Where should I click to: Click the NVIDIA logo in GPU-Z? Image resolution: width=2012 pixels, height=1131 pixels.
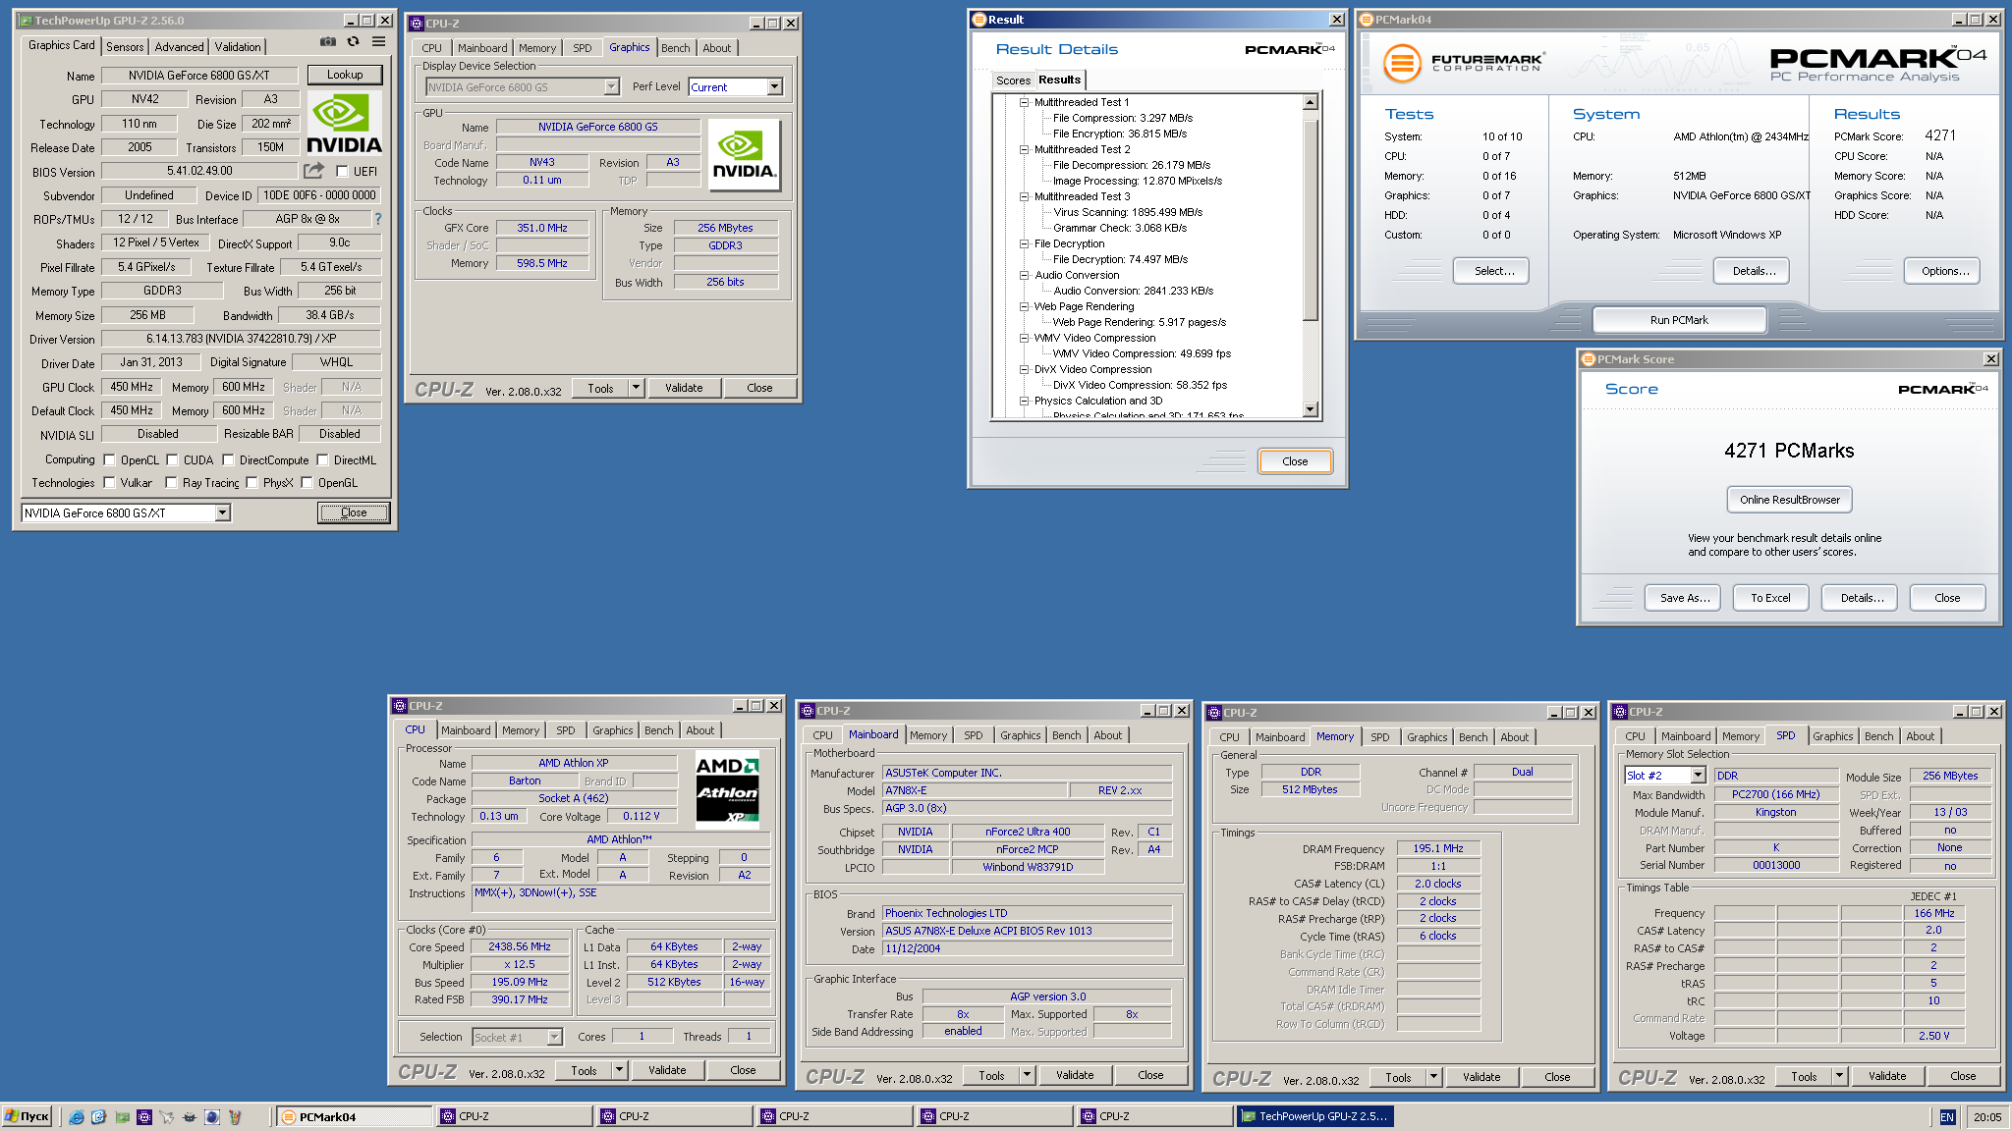tap(343, 123)
